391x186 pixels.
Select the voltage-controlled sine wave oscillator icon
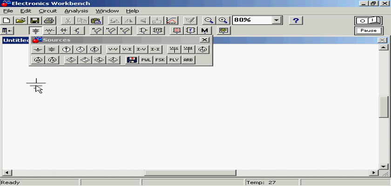coord(71,60)
